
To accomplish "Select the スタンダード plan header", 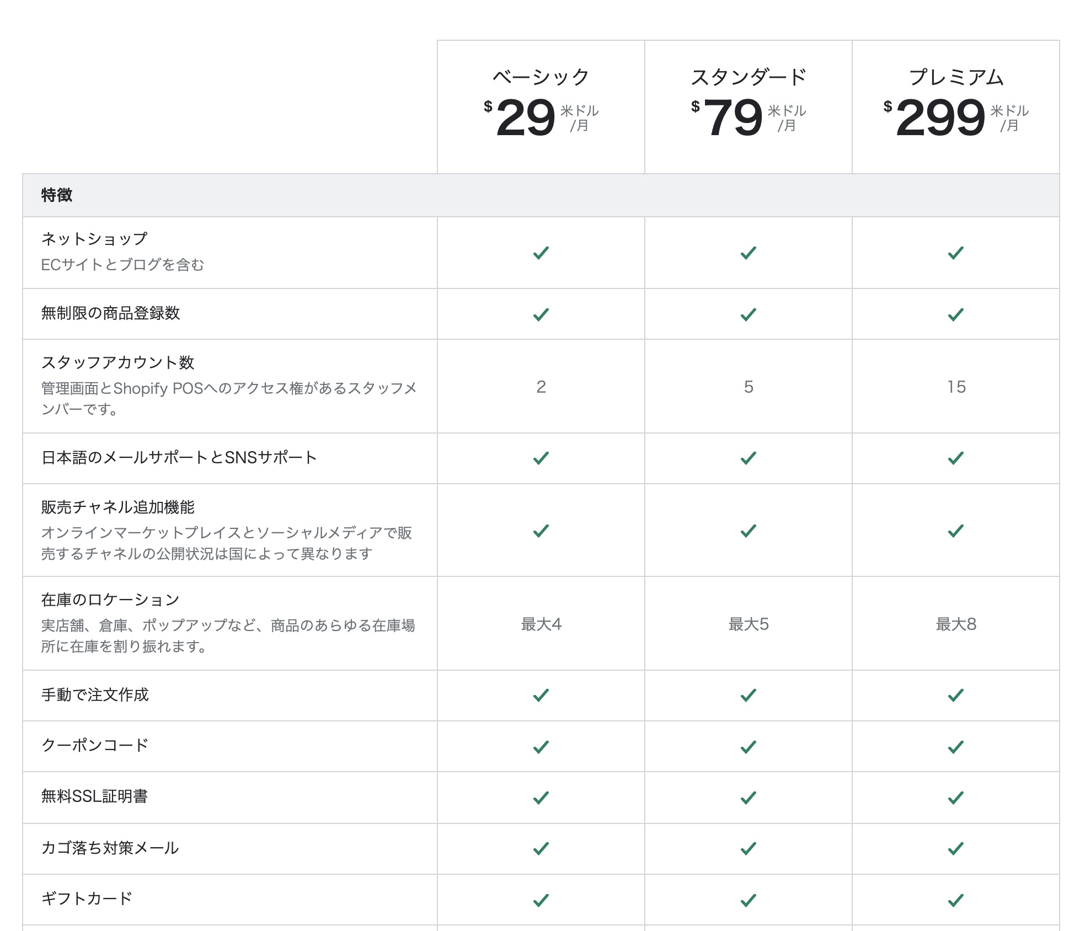I will (748, 77).
